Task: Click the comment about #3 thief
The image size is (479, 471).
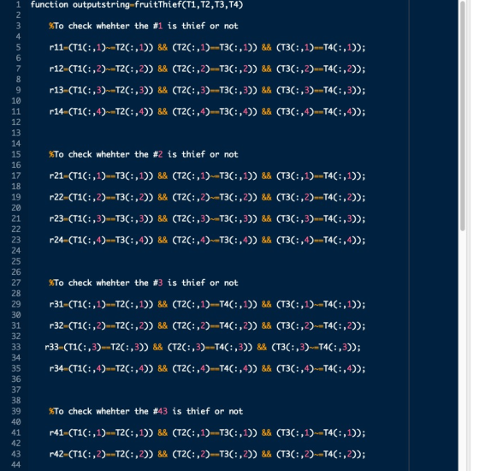Action: point(144,283)
